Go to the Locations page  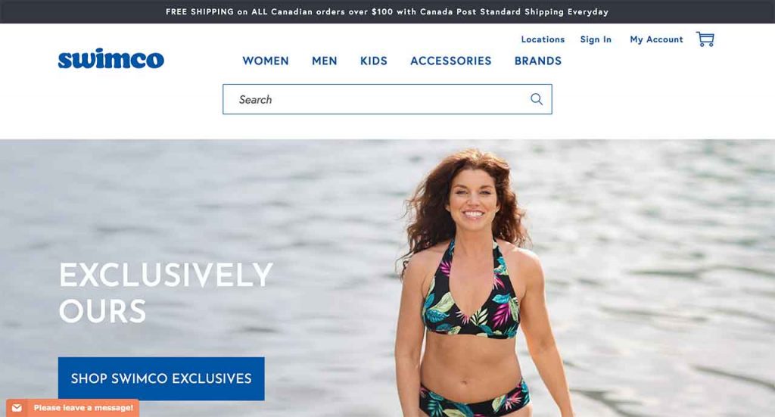point(543,39)
